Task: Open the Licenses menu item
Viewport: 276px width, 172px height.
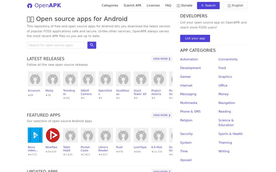Action: (x=153, y=5)
